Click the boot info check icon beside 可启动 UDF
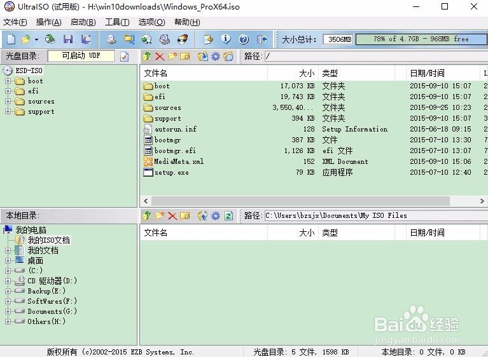 [x=124, y=57]
